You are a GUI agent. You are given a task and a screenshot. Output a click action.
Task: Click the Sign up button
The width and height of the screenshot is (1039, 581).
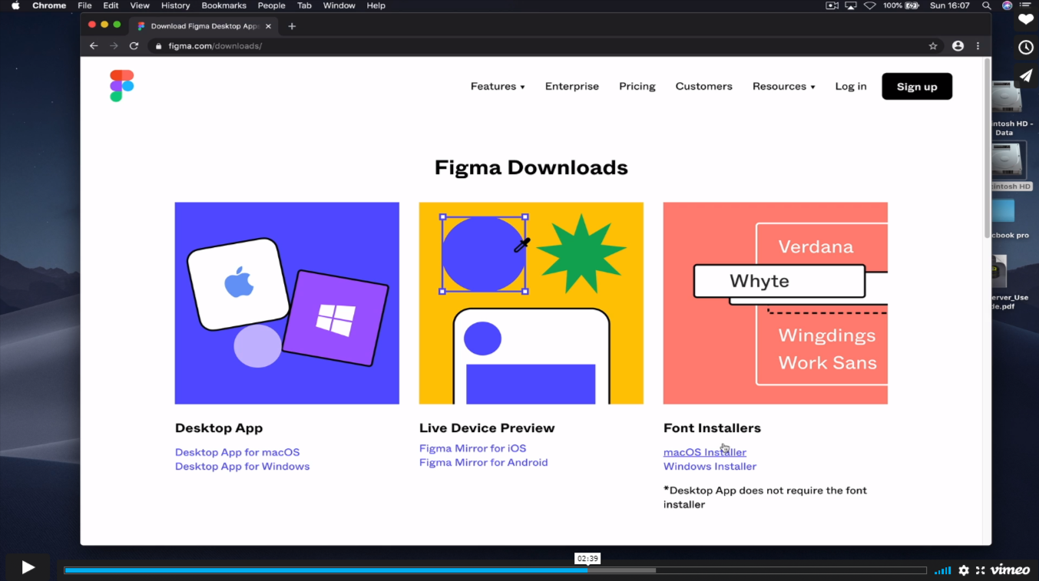[x=917, y=87]
